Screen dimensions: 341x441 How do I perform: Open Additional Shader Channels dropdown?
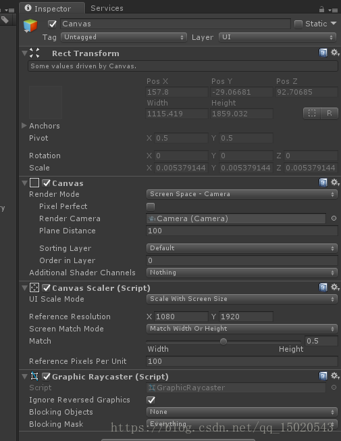(x=242, y=273)
